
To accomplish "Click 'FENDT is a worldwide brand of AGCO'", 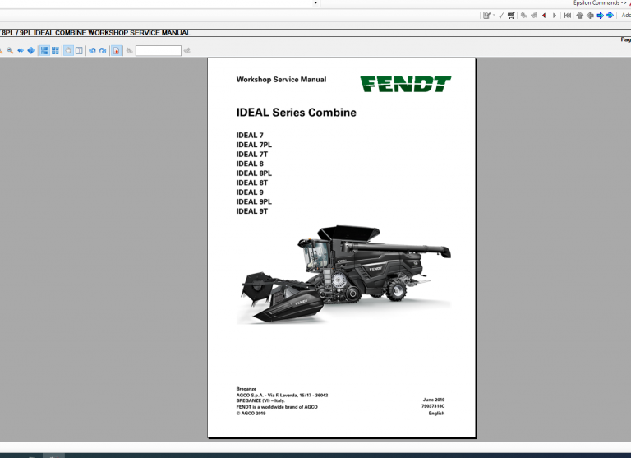I will tap(277, 407).
